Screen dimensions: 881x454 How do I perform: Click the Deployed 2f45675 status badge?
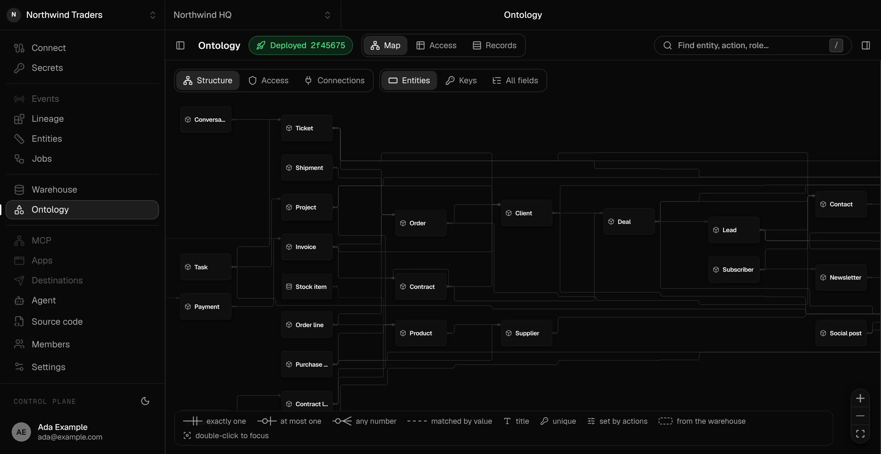(301, 45)
